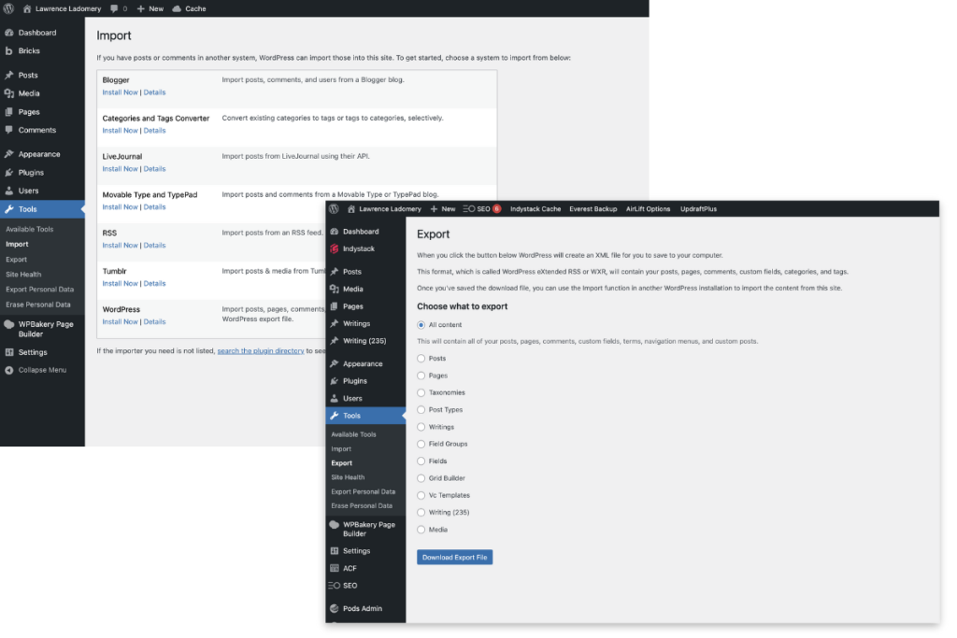Open Erase Personal Data in Export window sidebar

362,505
